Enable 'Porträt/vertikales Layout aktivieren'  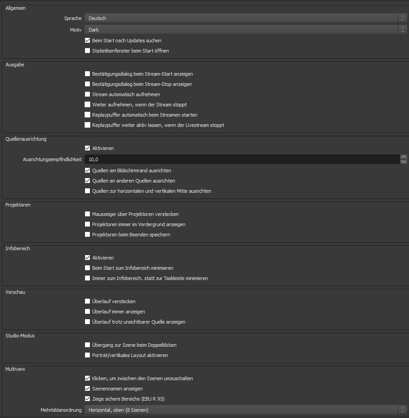(x=88, y=355)
